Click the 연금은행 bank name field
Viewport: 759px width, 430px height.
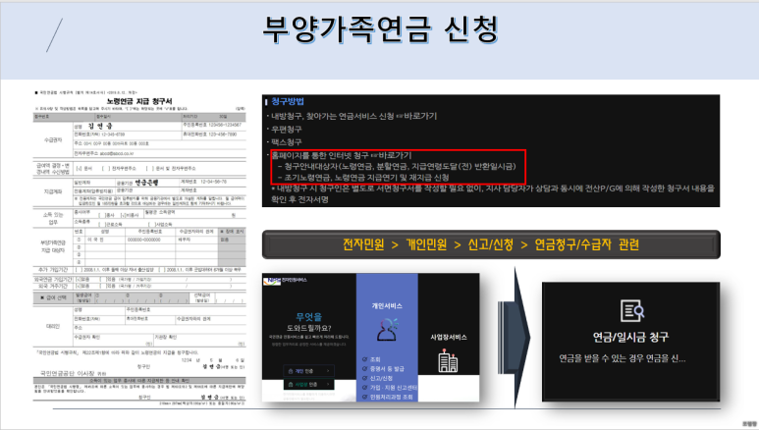coord(146,182)
